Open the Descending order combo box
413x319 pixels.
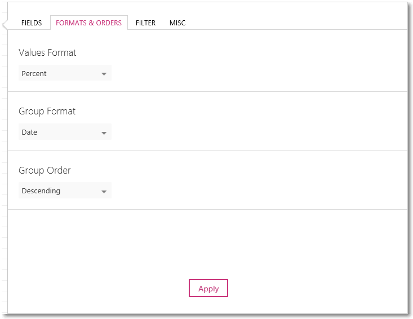point(65,190)
